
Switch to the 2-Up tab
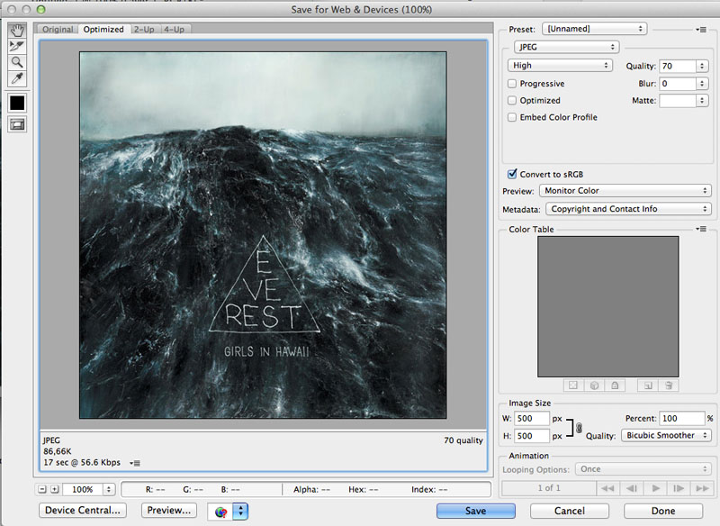click(143, 30)
